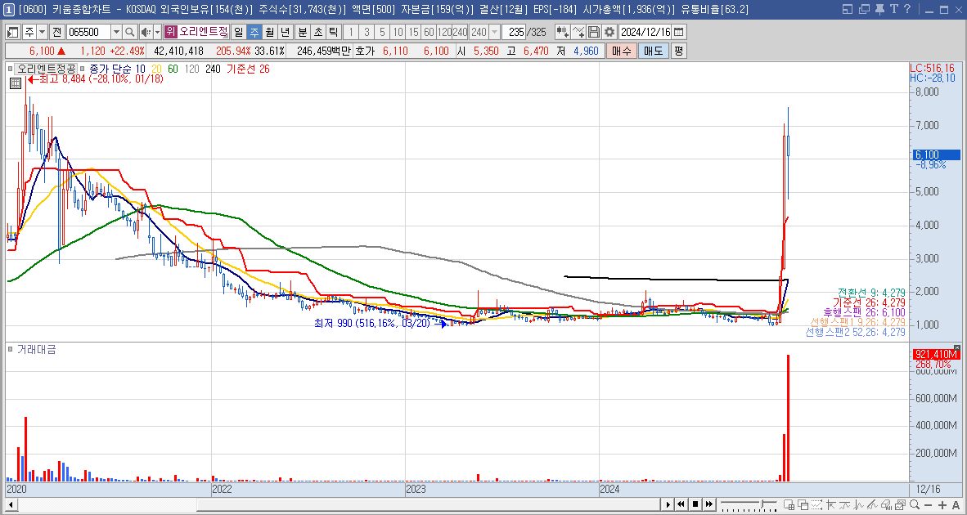Expand the speaker options dropdown arrow
This screenshot has height=515, width=967.
point(157,32)
